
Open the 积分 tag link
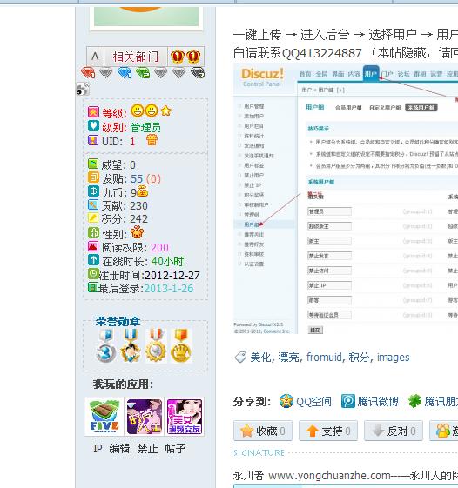[x=359, y=358]
